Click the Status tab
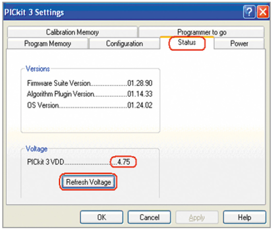 coord(187,43)
